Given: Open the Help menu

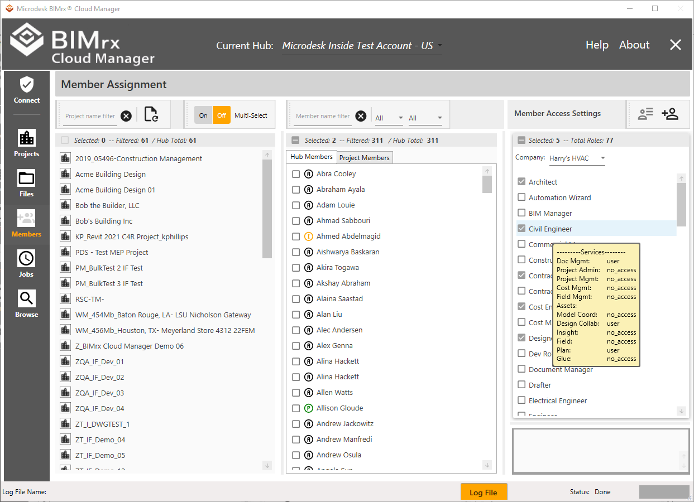Looking at the screenshot, I should point(597,45).
